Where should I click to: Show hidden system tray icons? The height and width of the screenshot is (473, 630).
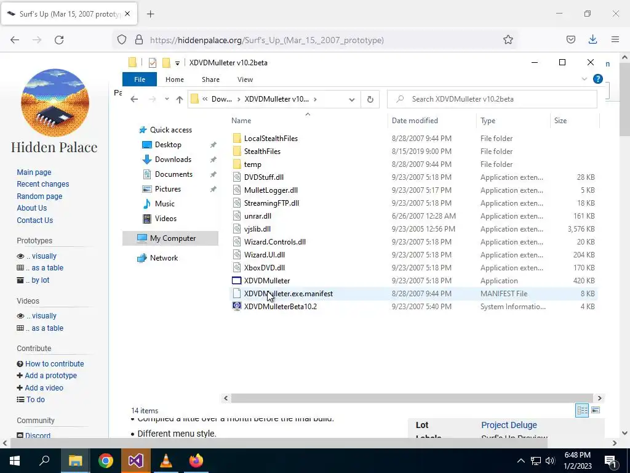520,461
